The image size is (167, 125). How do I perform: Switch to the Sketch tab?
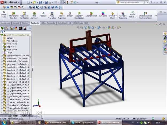[25, 23]
